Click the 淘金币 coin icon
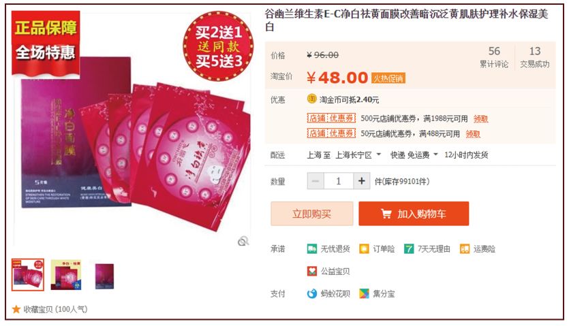Viewport: 569px width, 326px height. (x=311, y=99)
